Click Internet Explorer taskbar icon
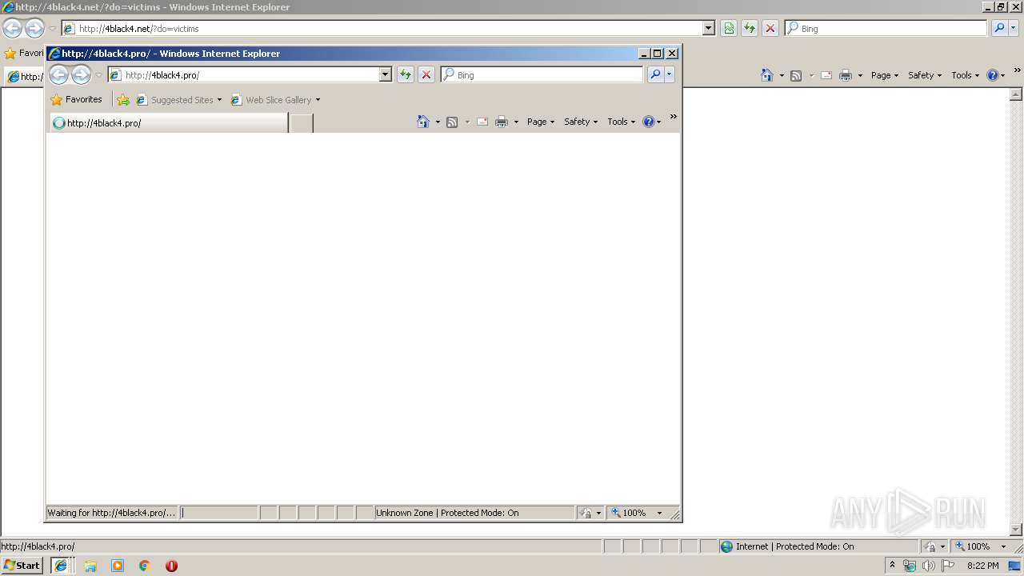 point(61,566)
